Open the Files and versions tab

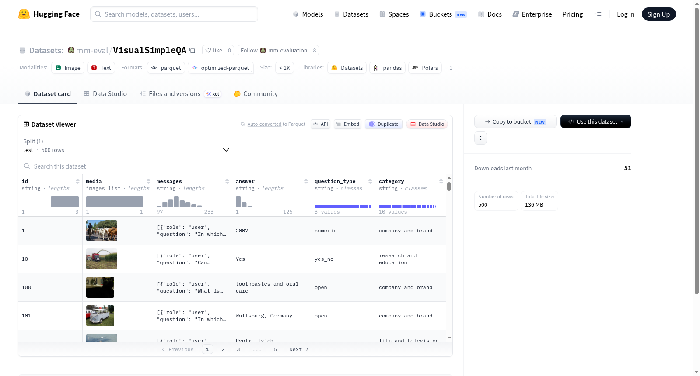[x=180, y=94]
